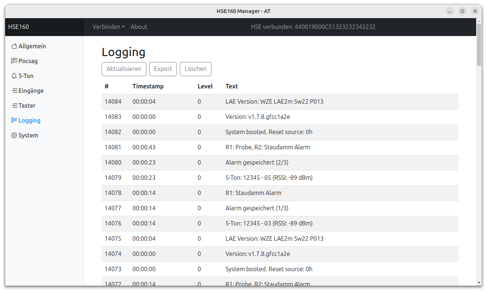Click the arrow-in icon beside Eingänge
Screen dimensions: 487x292
click(14, 91)
